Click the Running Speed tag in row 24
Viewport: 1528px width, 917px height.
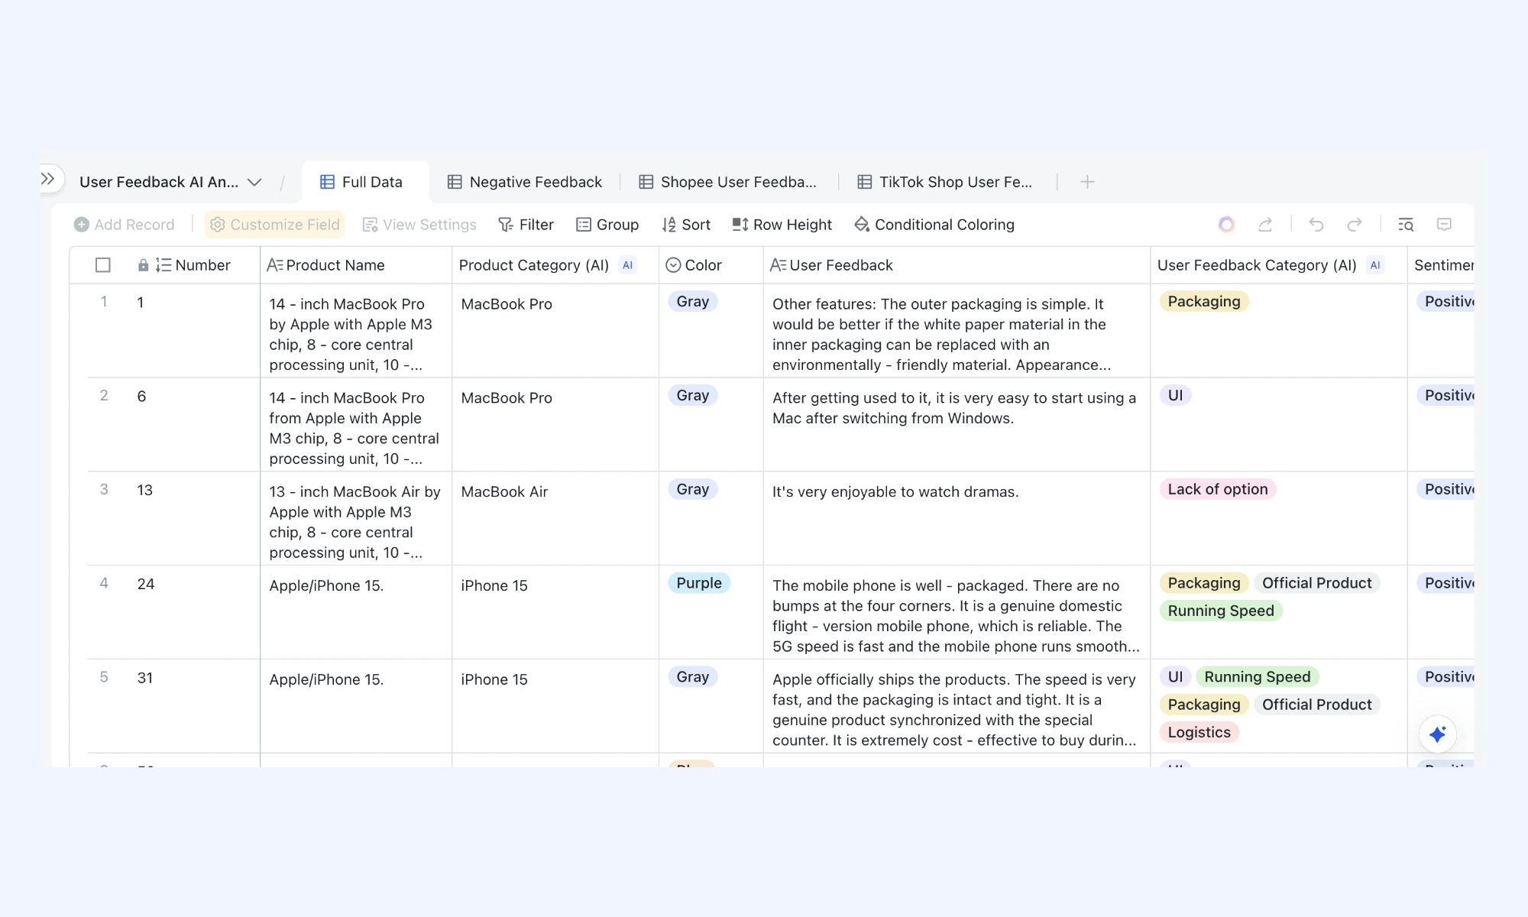click(1221, 611)
